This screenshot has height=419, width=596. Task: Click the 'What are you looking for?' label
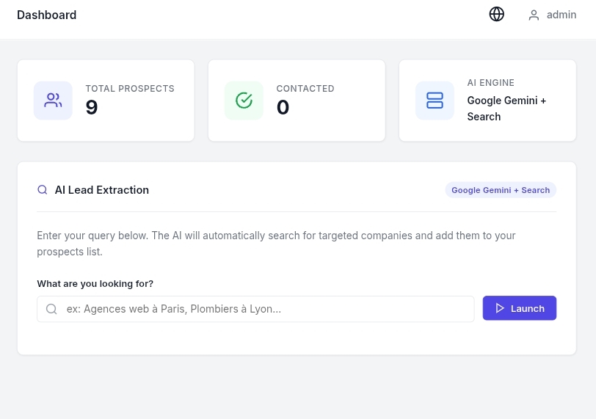point(95,284)
